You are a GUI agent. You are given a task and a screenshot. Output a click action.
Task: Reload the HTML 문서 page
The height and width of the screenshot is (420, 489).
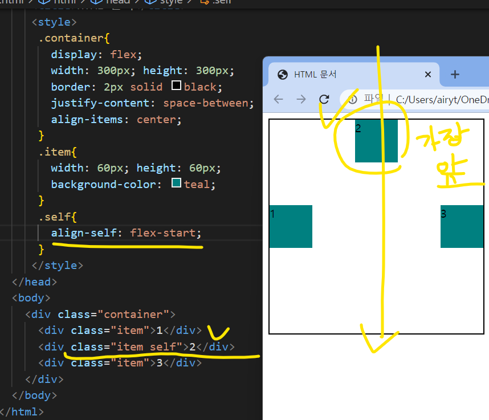point(324,100)
